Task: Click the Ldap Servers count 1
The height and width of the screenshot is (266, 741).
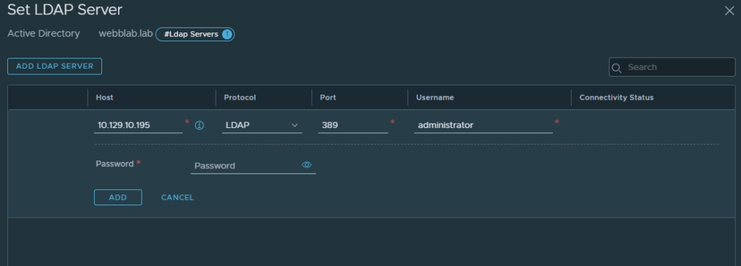Action: [226, 35]
